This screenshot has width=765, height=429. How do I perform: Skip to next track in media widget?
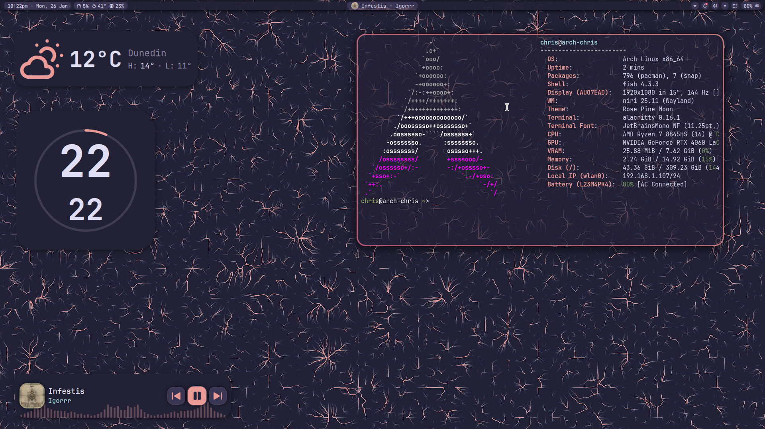point(218,396)
